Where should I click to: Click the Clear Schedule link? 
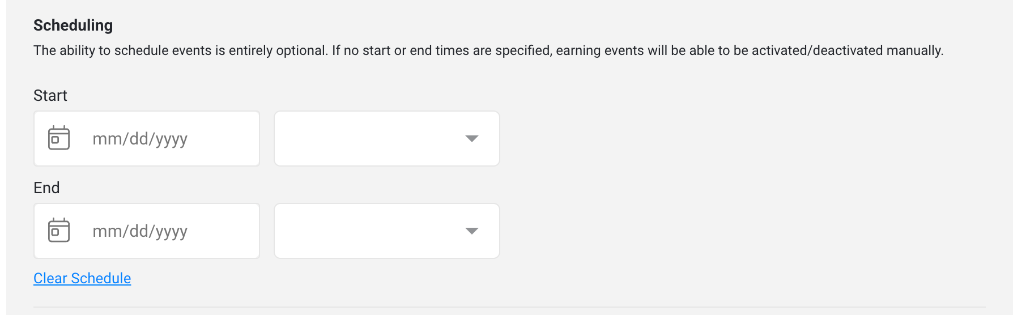(82, 278)
